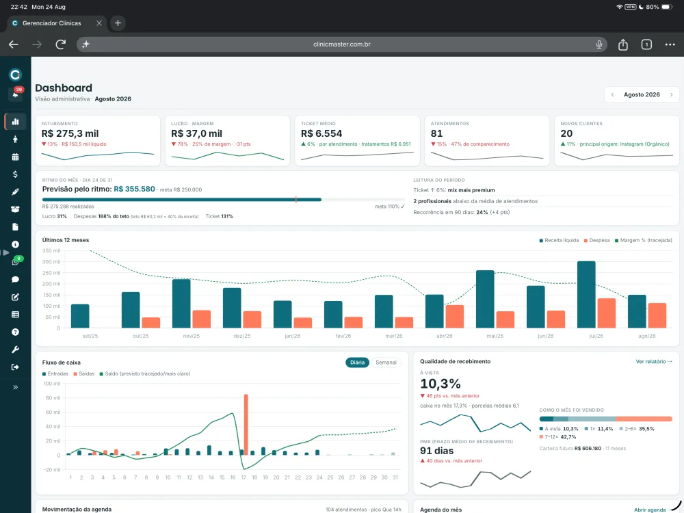
Task: Toggle Saldo legend in Fluxo de caixa
Action: tap(145, 374)
